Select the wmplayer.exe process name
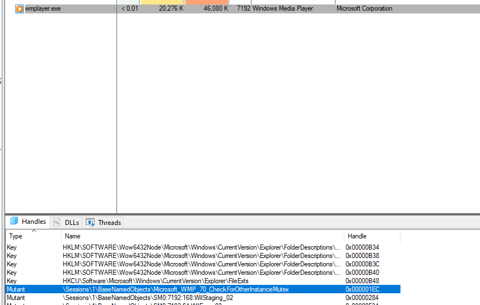Image resolution: width=480 pixels, height=305 pixels. click(43, 8)
